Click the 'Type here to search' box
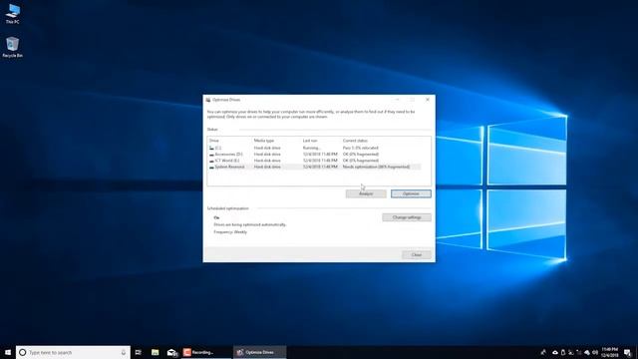 [73, 352]
